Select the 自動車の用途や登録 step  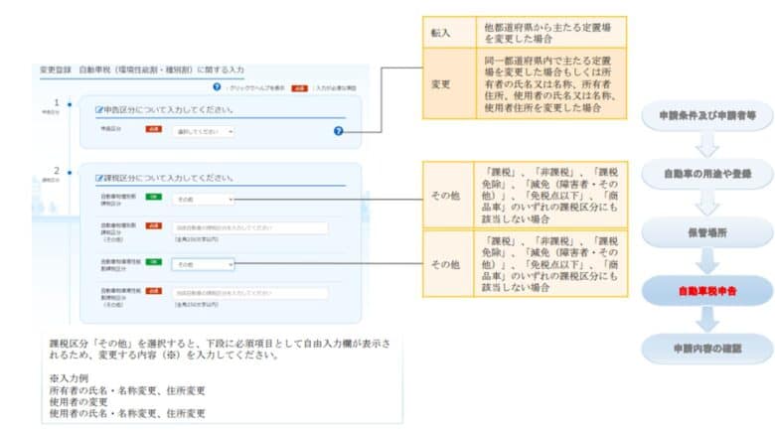click(x=707, y=174)
